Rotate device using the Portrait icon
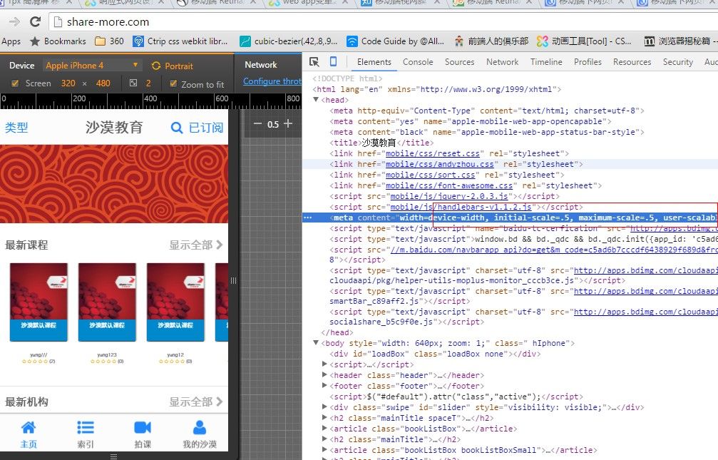 156,66
